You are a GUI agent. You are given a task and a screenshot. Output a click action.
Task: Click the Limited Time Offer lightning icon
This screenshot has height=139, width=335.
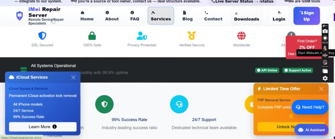click(x=259, y=89)
